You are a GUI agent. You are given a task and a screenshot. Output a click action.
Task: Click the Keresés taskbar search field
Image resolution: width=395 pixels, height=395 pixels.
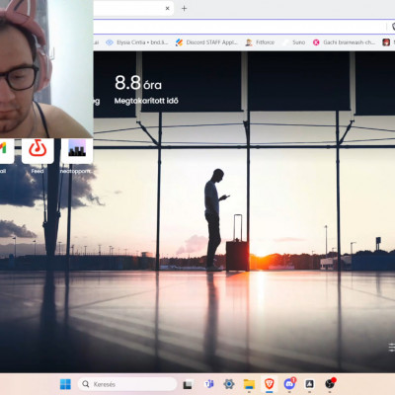pos(127,384)
